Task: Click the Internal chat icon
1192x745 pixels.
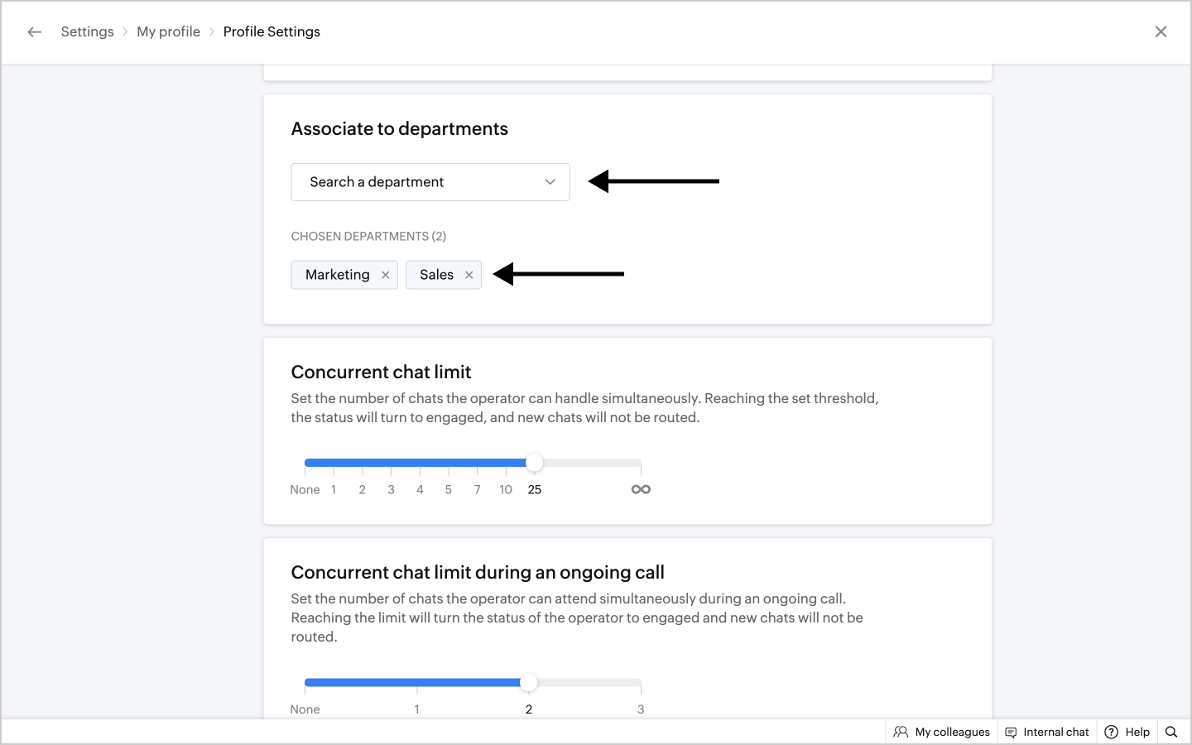Action: coord(1011,732)
